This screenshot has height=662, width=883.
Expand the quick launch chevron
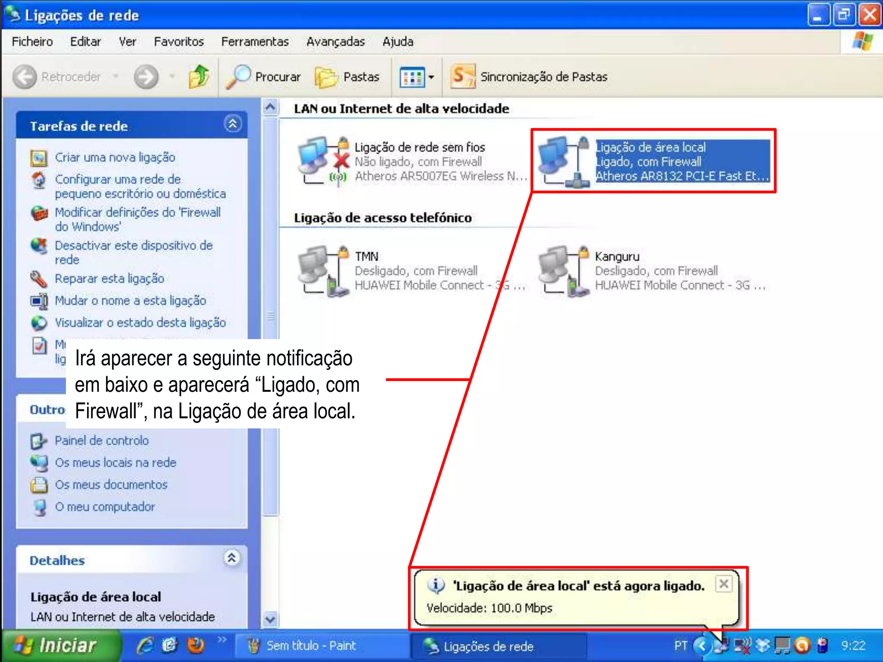[x=222, y=639]
